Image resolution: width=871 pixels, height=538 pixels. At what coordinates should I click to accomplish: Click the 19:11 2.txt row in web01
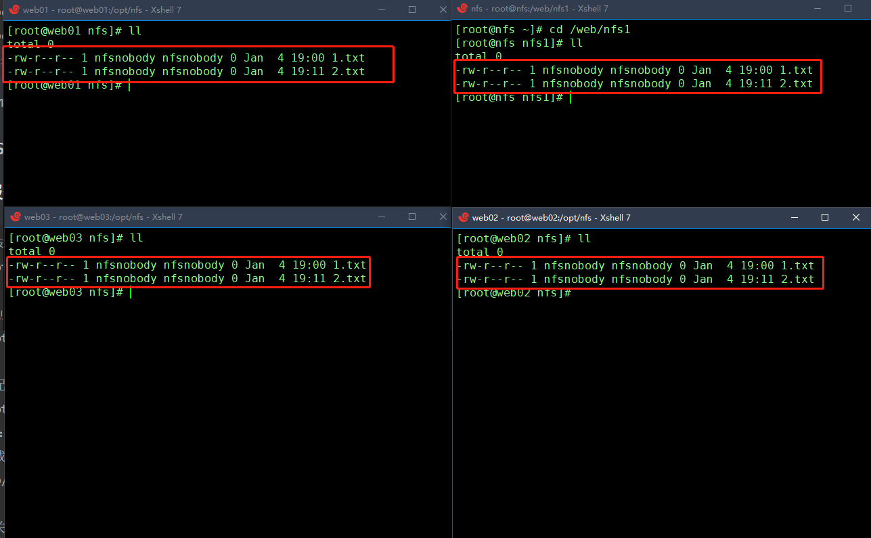point(186,71)
